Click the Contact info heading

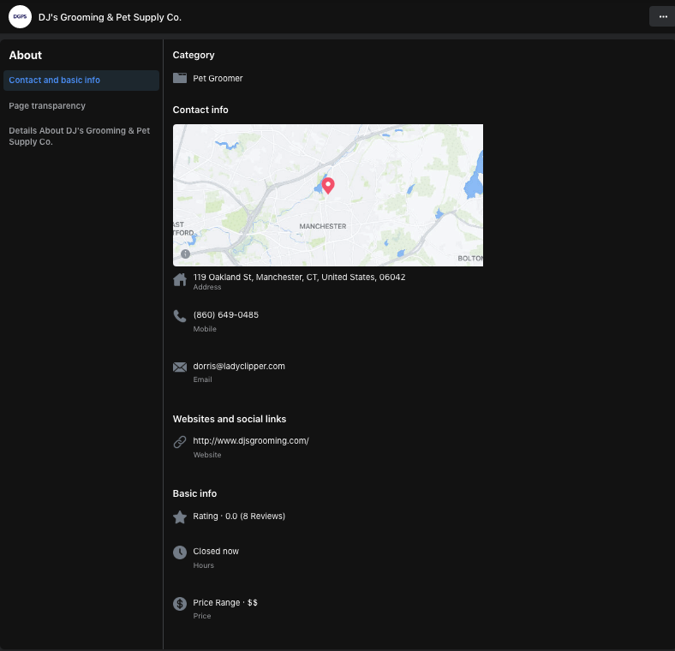point(200,110)
